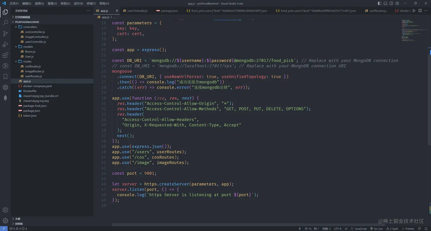This screenshot has height=231, width=431.
Task: Open the 帮助(H) menu
Action: 104,3
